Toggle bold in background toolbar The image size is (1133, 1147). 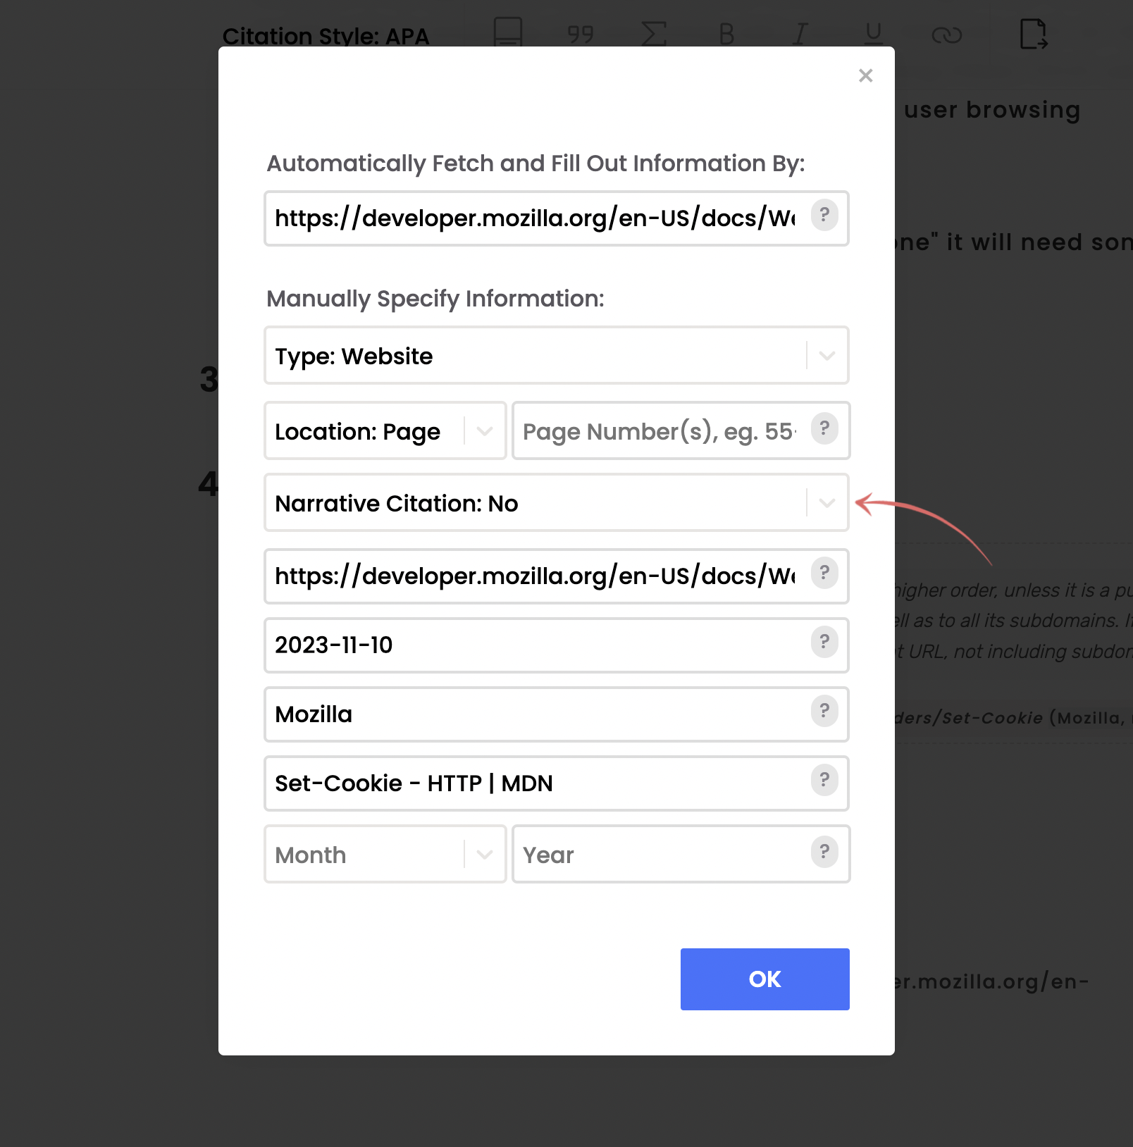point(727,34)
